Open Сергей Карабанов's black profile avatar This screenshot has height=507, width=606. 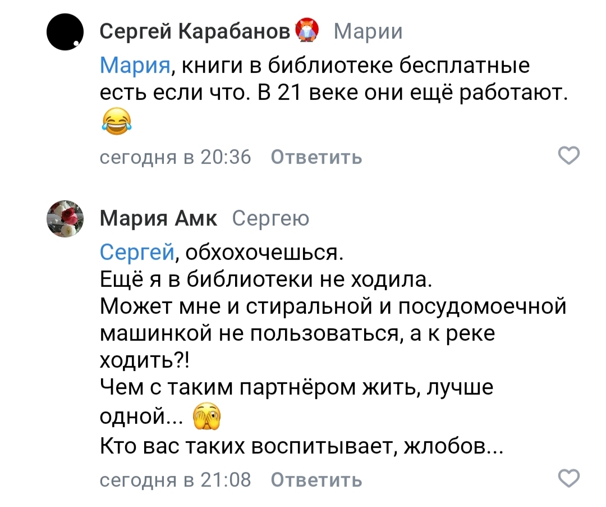[65, 31]
